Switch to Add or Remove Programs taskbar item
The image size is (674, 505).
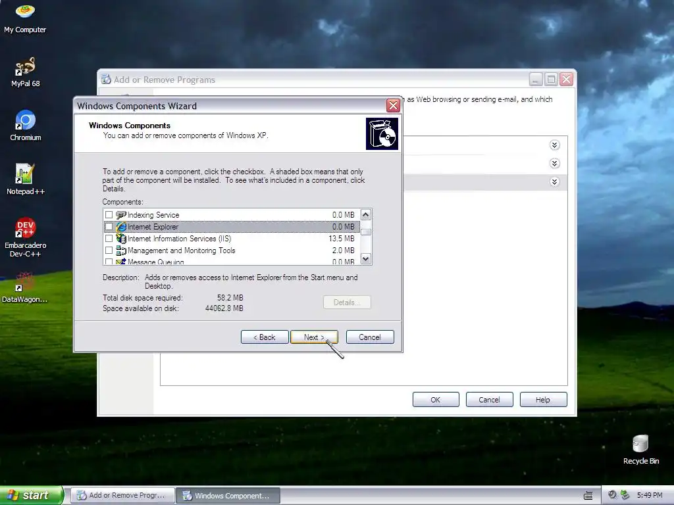click(122, 495)
